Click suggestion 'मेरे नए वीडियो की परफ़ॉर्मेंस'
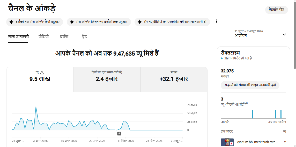The image size is (296, 147). [x=172, y=22]
